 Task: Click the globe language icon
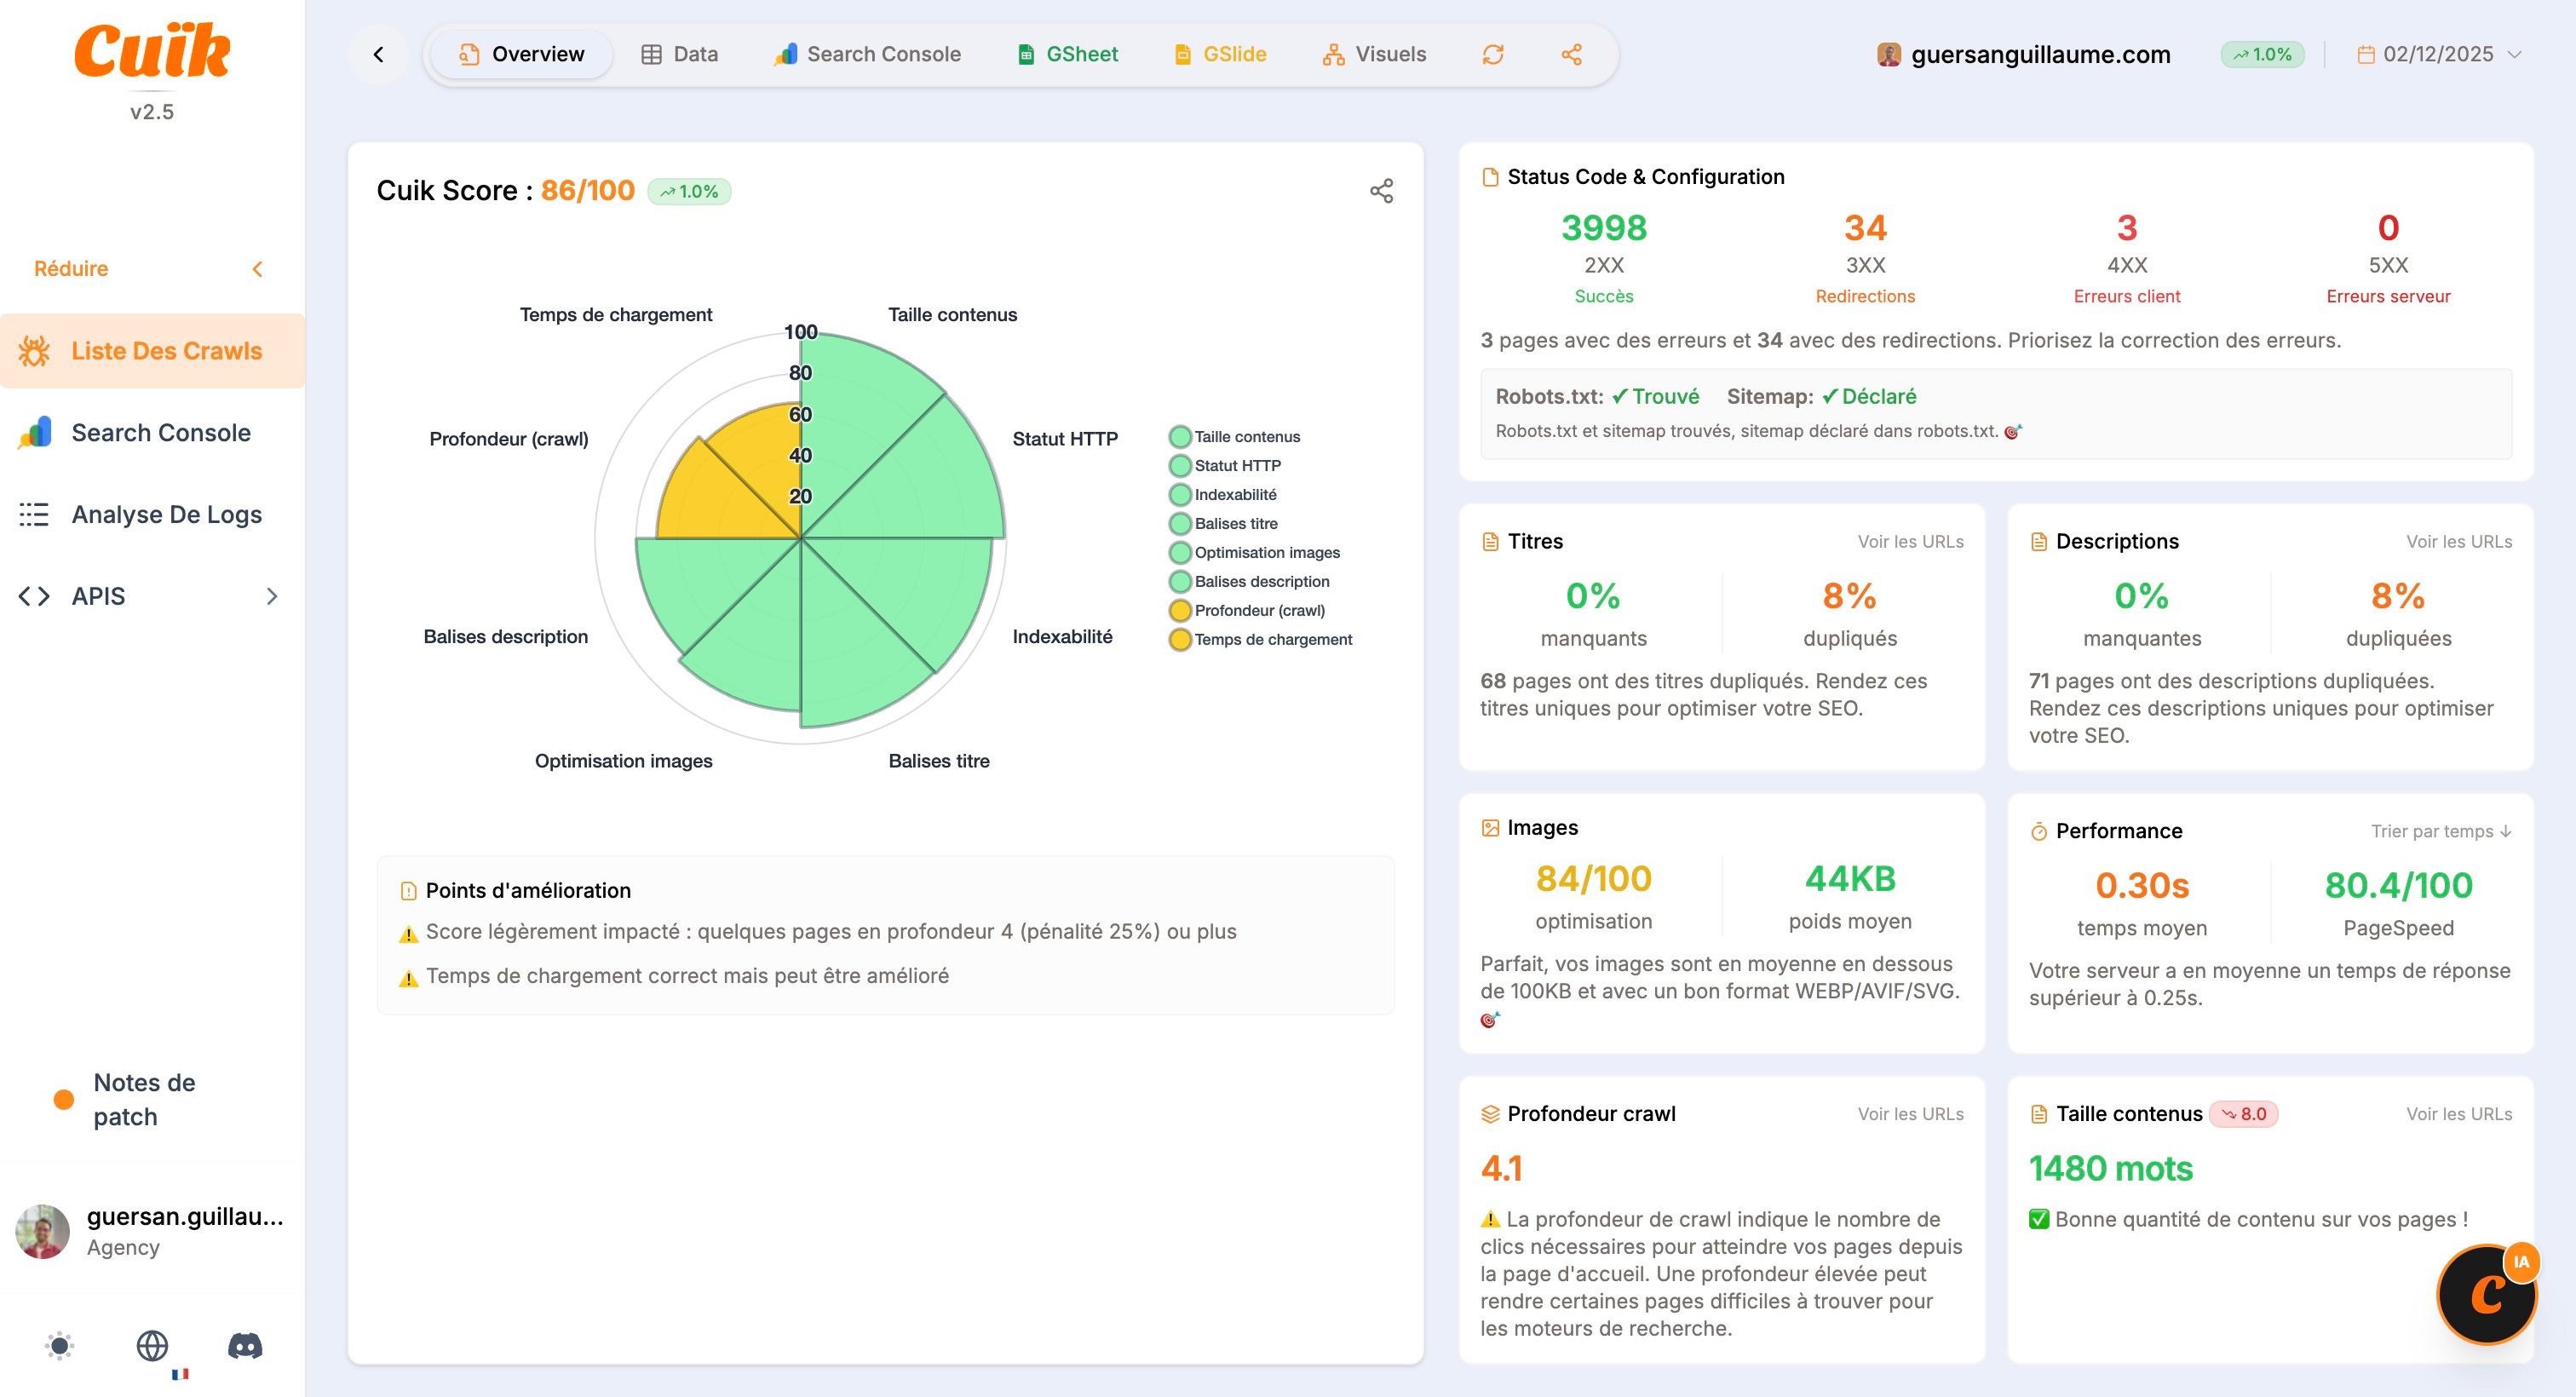coord(152,1345)
